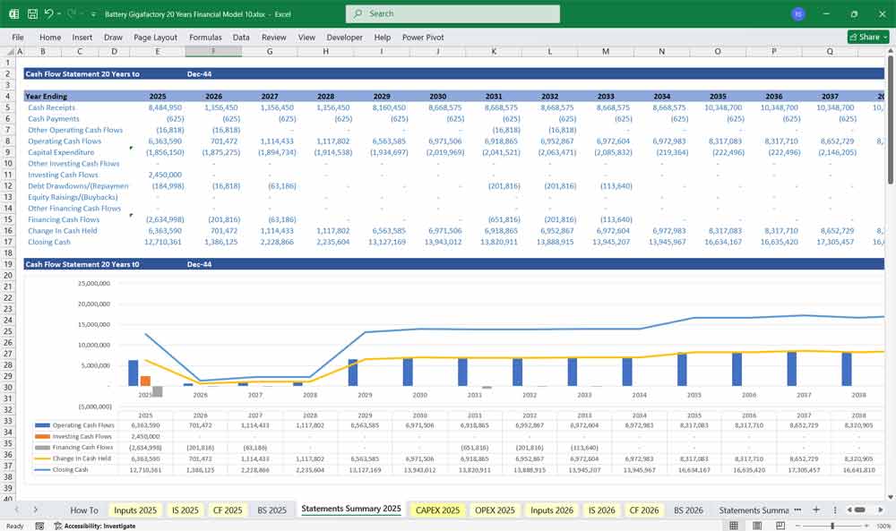The image size is (896, 531).
Task: Click in the Search box
Action: (x=452, y=14)
